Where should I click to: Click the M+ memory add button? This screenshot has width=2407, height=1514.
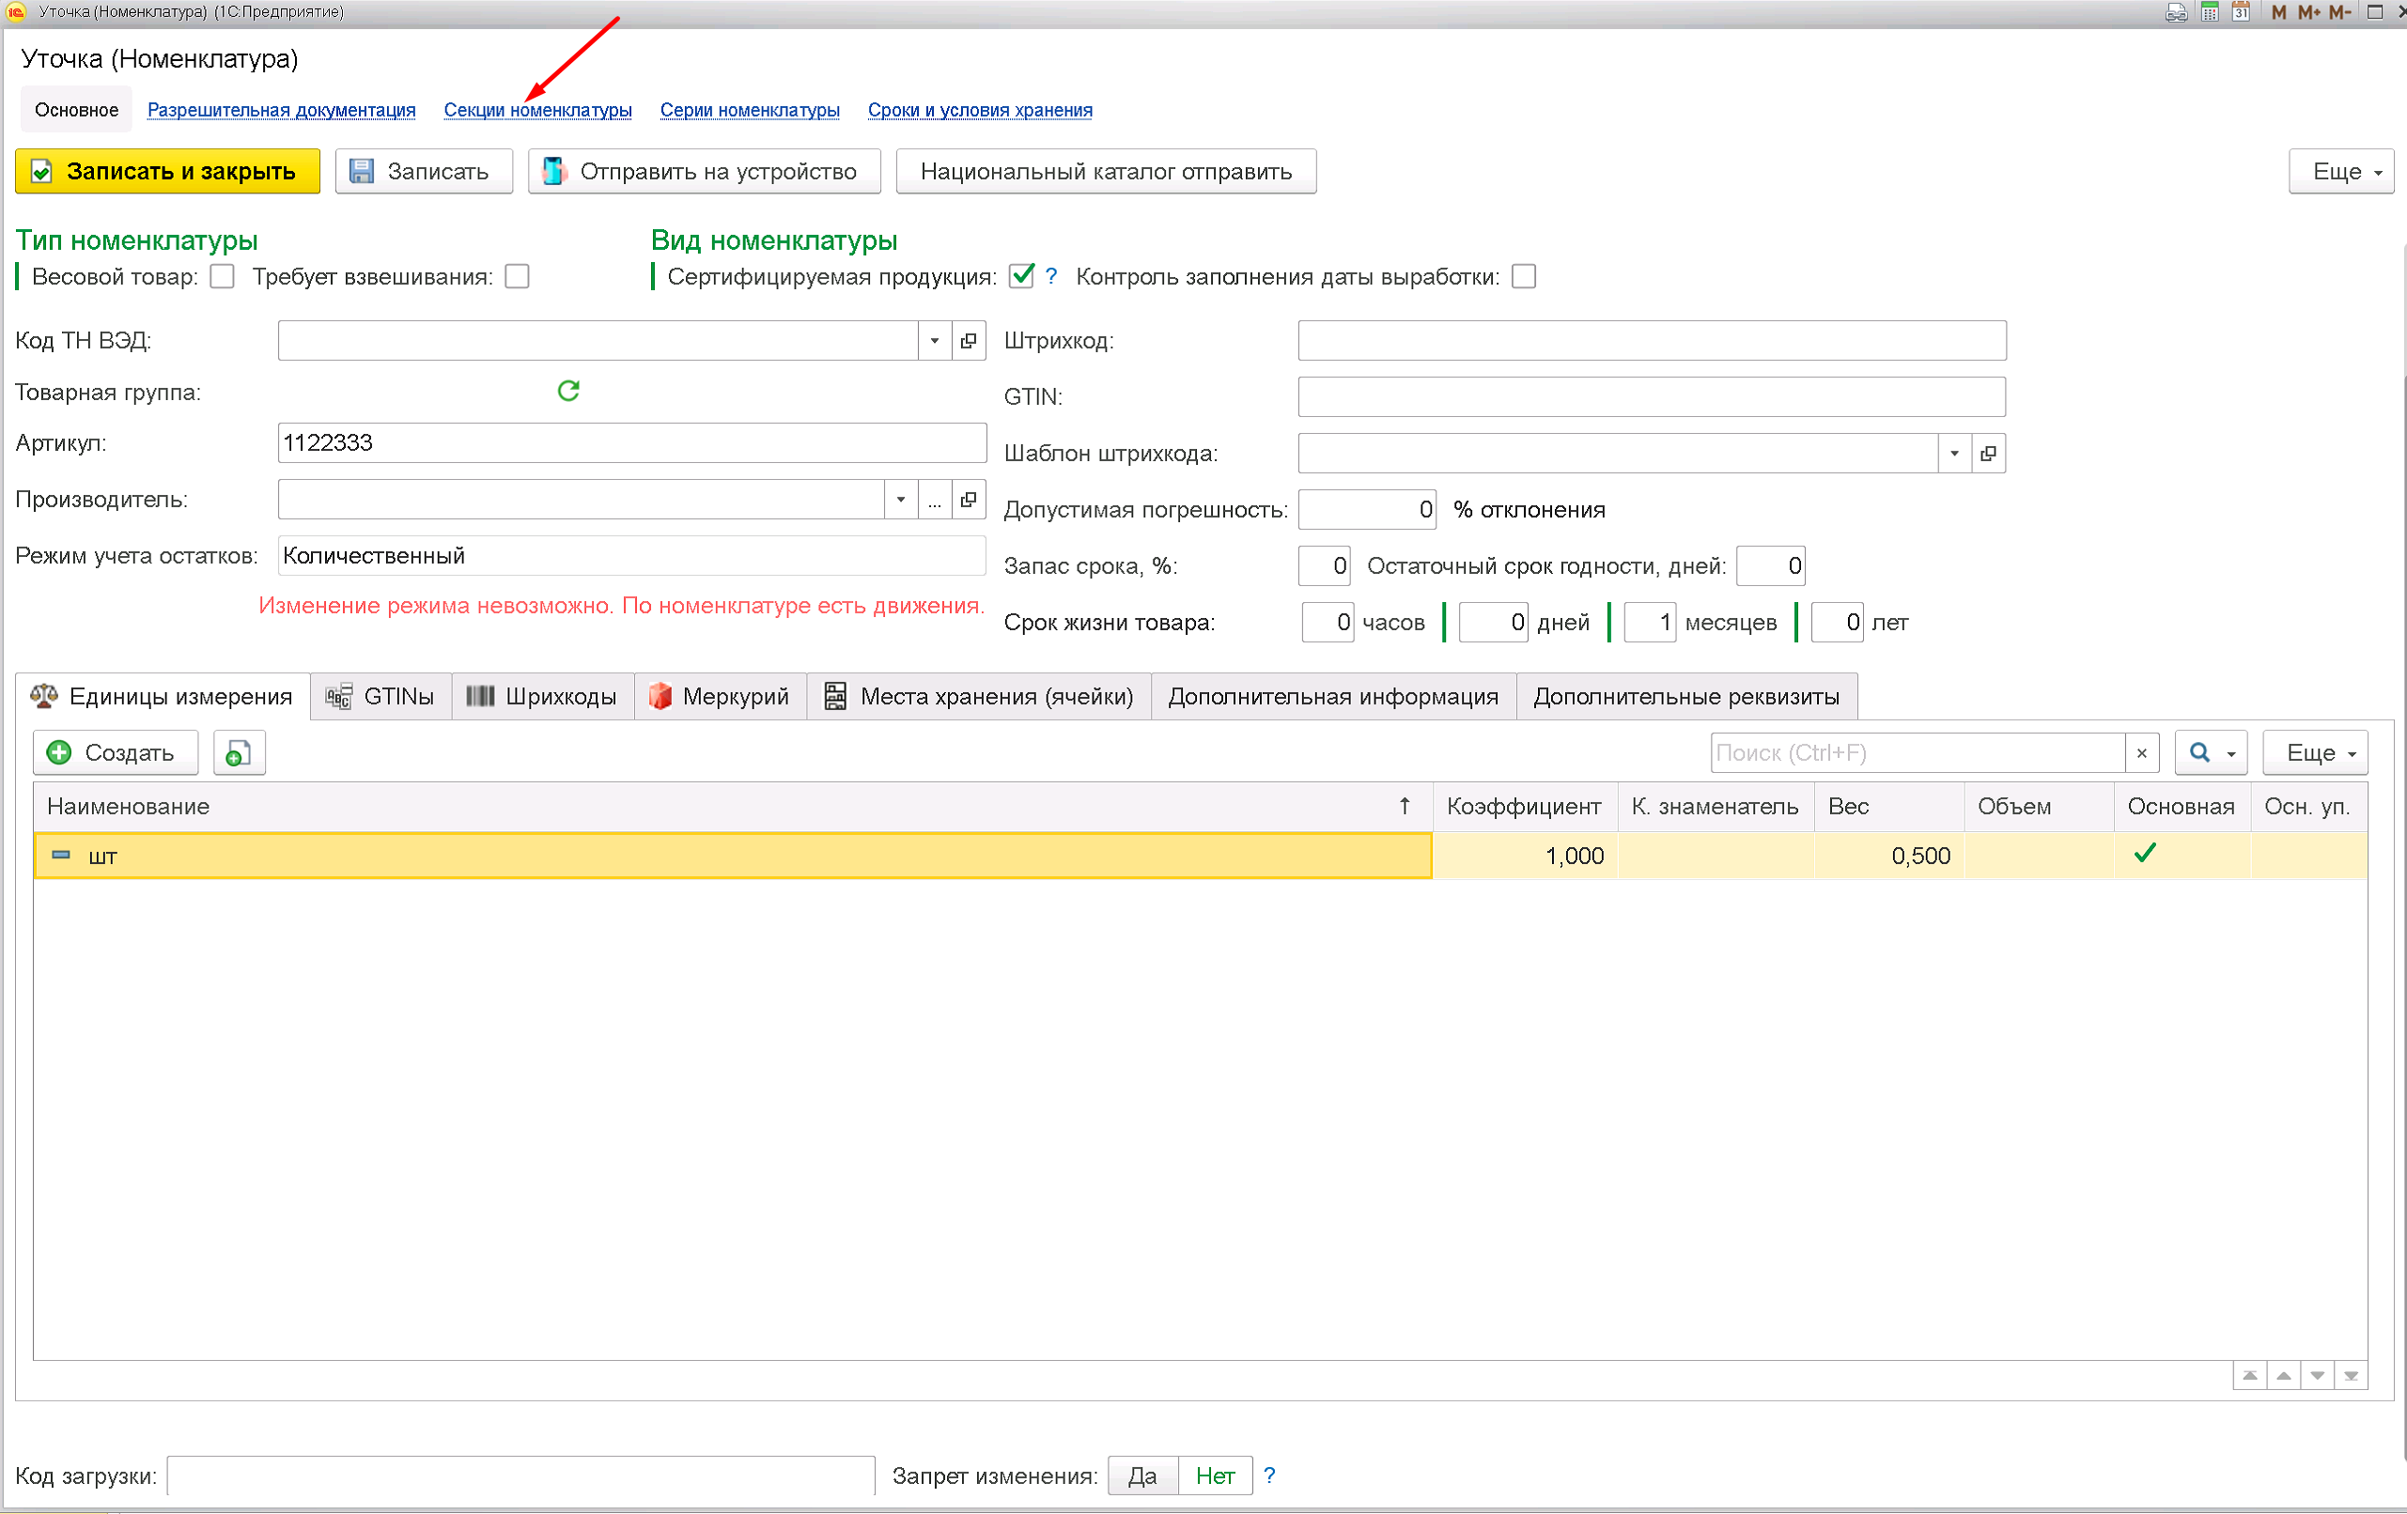2309,12
